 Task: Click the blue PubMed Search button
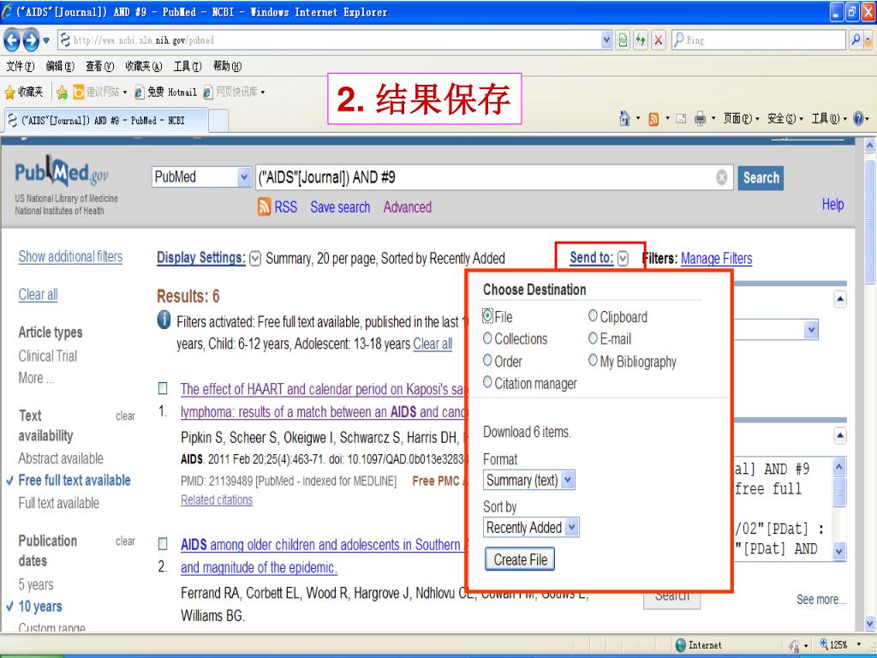[761, 178]
